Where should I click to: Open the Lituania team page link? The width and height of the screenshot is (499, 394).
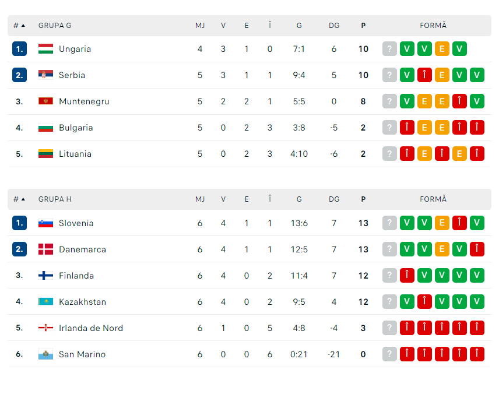[75, 154]
